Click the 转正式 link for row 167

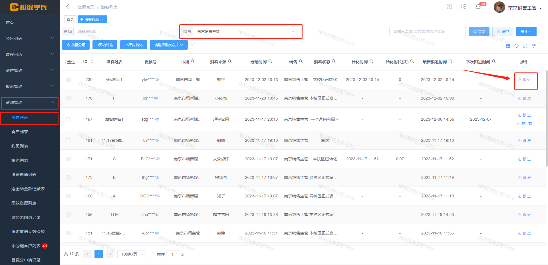click(x=525, y=124)
